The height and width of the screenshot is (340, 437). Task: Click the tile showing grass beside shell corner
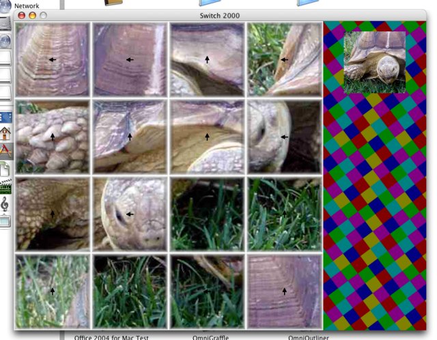coord(284,59)
